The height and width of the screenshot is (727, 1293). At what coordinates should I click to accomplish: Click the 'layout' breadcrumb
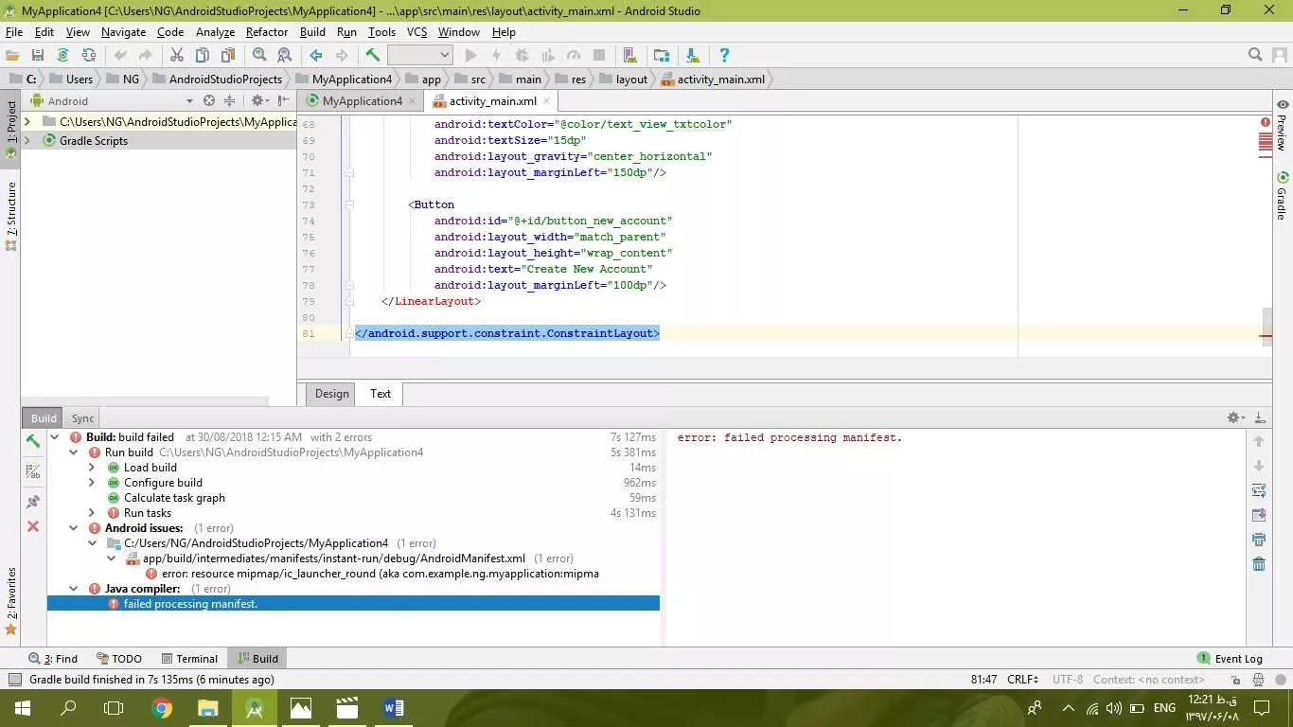click(631, 80)
